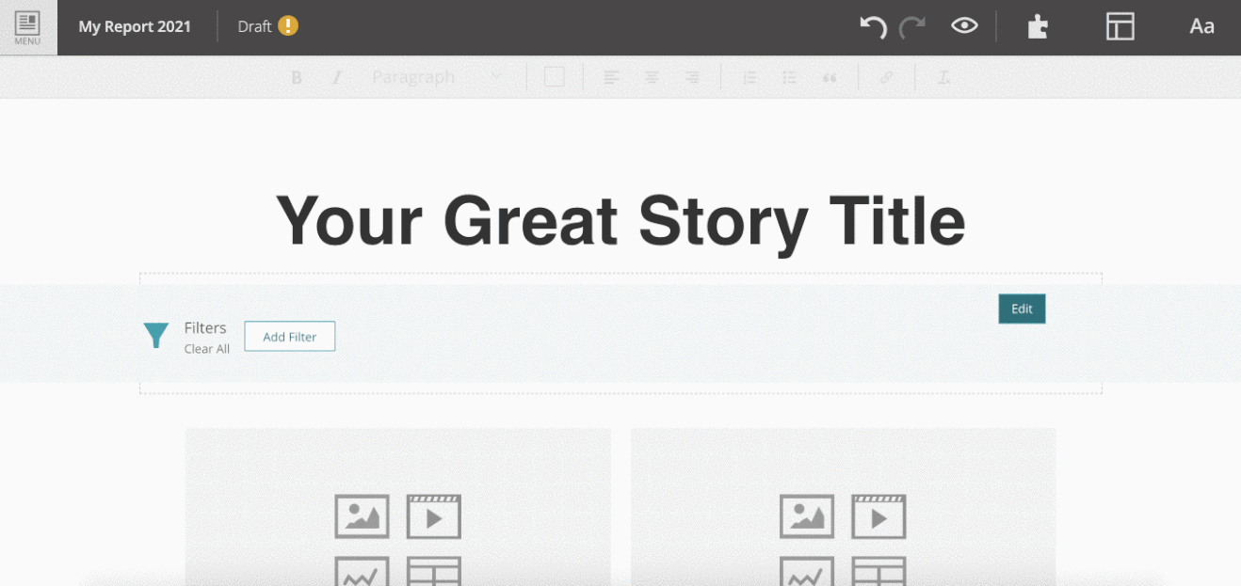
Task: Click the teal filter funnel icon
Action: click(x=156, y=335)
